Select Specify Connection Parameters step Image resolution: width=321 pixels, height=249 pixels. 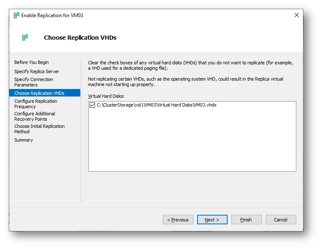[x=33, y=82]
